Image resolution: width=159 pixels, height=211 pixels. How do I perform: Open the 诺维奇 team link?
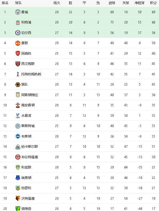pos(26,209)
